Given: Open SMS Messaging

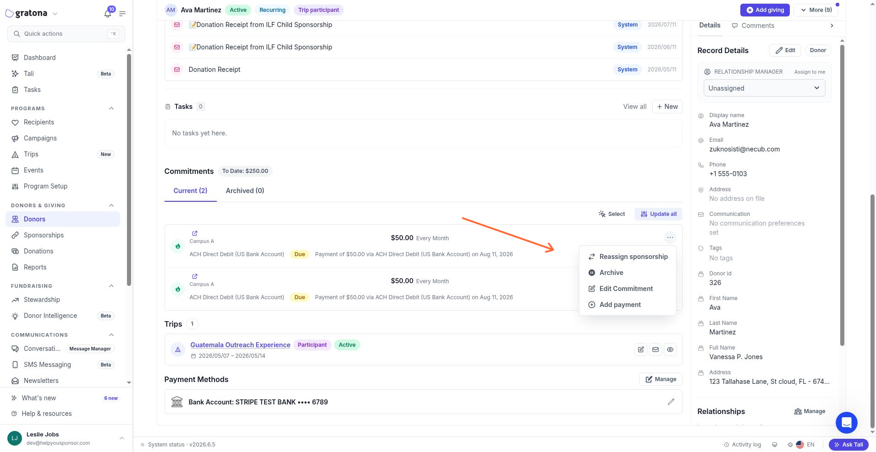Looking at the screenshot, I should pyautogui.click(x=63, y=365).
